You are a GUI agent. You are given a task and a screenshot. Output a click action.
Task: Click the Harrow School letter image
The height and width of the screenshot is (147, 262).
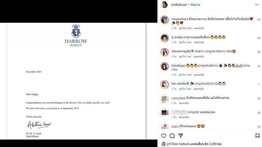point(76,81)
